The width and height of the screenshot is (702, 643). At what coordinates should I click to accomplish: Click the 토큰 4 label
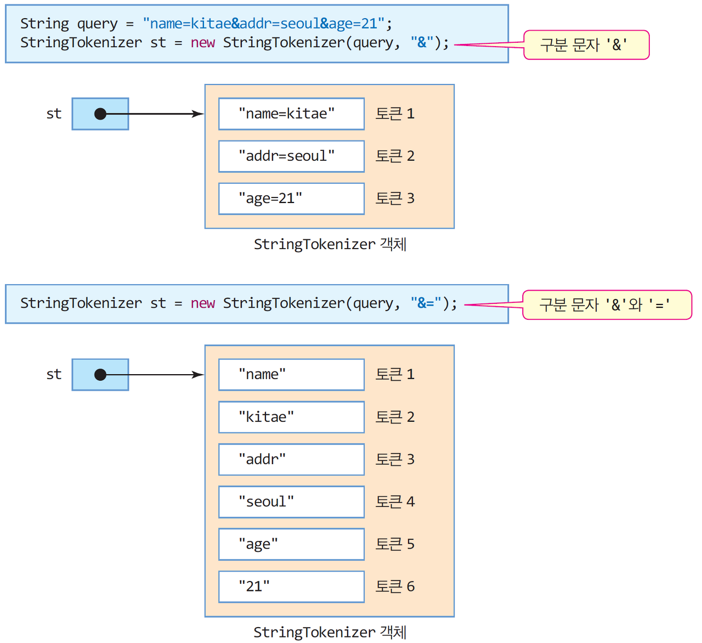click(395, 501)
